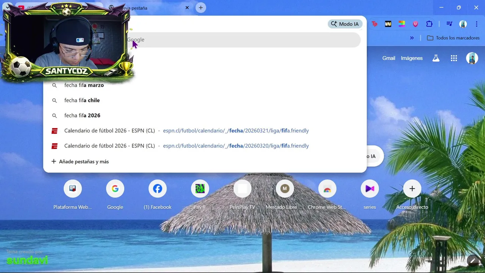Screen dimensions: 485x273
Task: Click the TP extension icon
Action: pos(374,24)
